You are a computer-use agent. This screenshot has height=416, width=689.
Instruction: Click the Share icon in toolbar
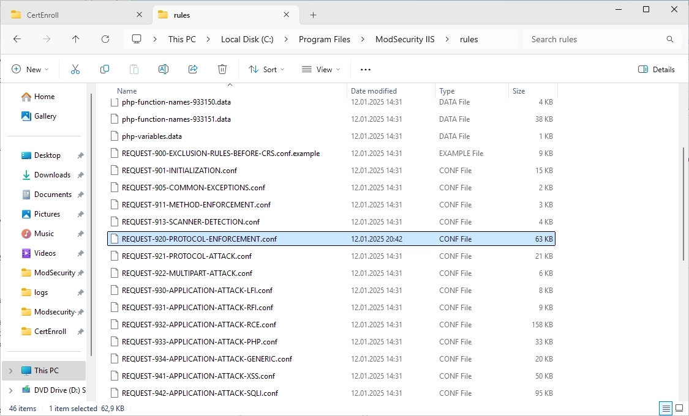point(193,70)
